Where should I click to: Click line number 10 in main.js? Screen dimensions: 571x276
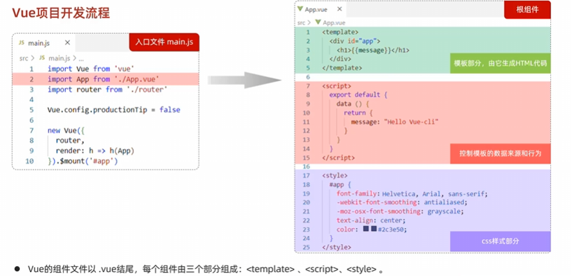point(29,161)
